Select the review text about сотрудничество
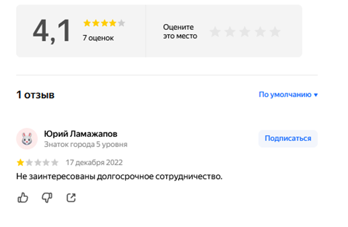 coord(119,177)
